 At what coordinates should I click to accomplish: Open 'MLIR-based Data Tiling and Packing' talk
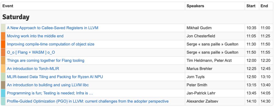pyautogui.click(x=55, y=77)
